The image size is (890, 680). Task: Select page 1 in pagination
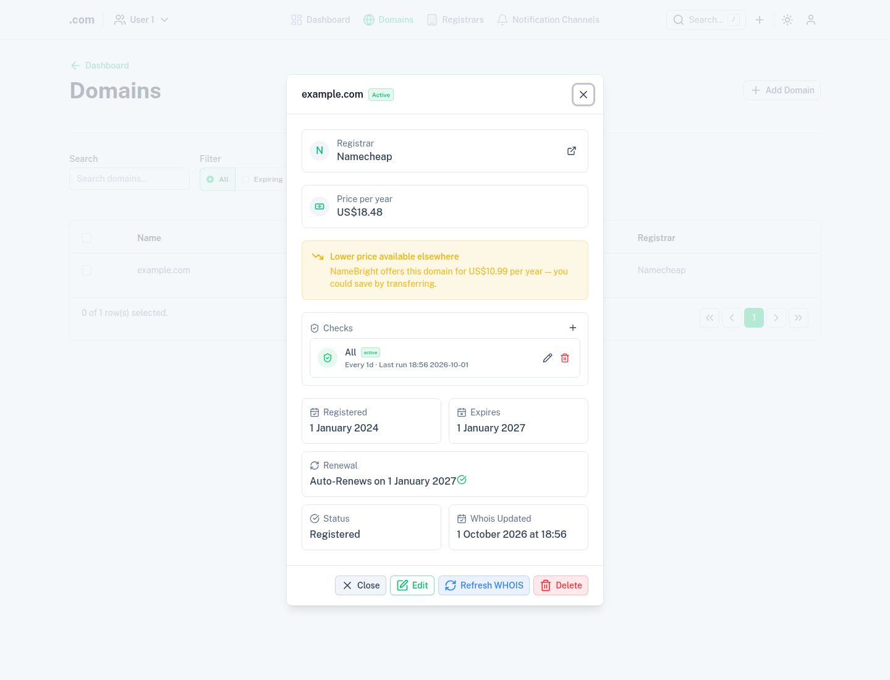[754, 318]
